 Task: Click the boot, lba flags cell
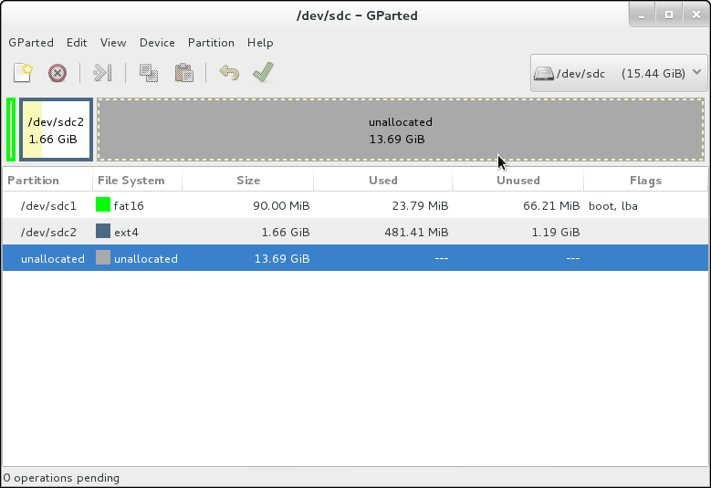click(613, 206)
